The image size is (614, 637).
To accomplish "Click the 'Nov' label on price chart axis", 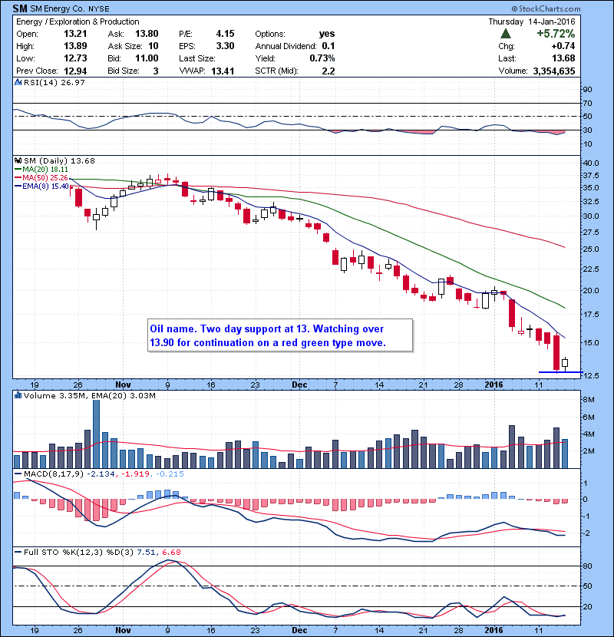I will [x=123, y=385].
